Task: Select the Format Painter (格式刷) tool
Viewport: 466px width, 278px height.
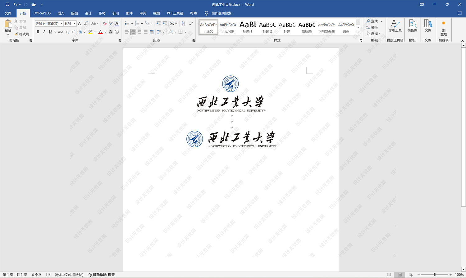Action: [x=22, y=34]
